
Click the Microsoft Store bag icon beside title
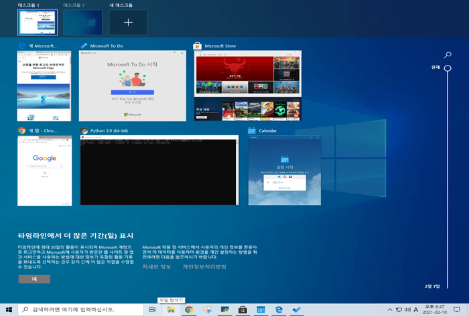point(198,46)
